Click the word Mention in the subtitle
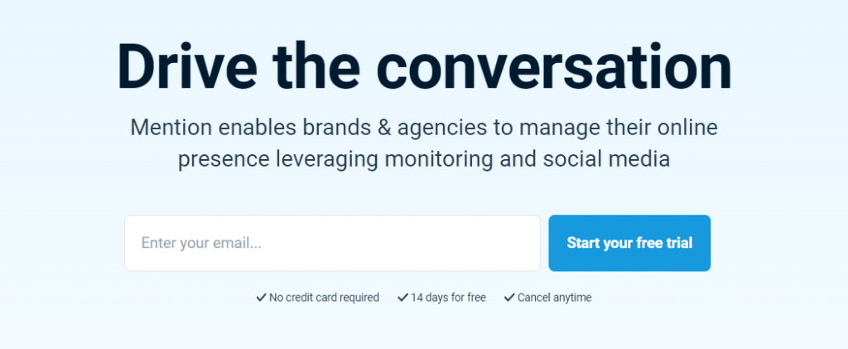 pyautogui.click(x=172, y=128)
